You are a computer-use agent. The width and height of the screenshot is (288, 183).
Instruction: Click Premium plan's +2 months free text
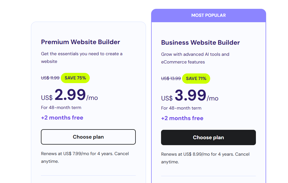(x=62, y=118)
